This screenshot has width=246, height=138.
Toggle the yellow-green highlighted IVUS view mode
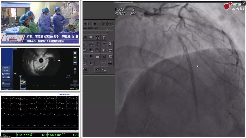(x=75, y=58)
